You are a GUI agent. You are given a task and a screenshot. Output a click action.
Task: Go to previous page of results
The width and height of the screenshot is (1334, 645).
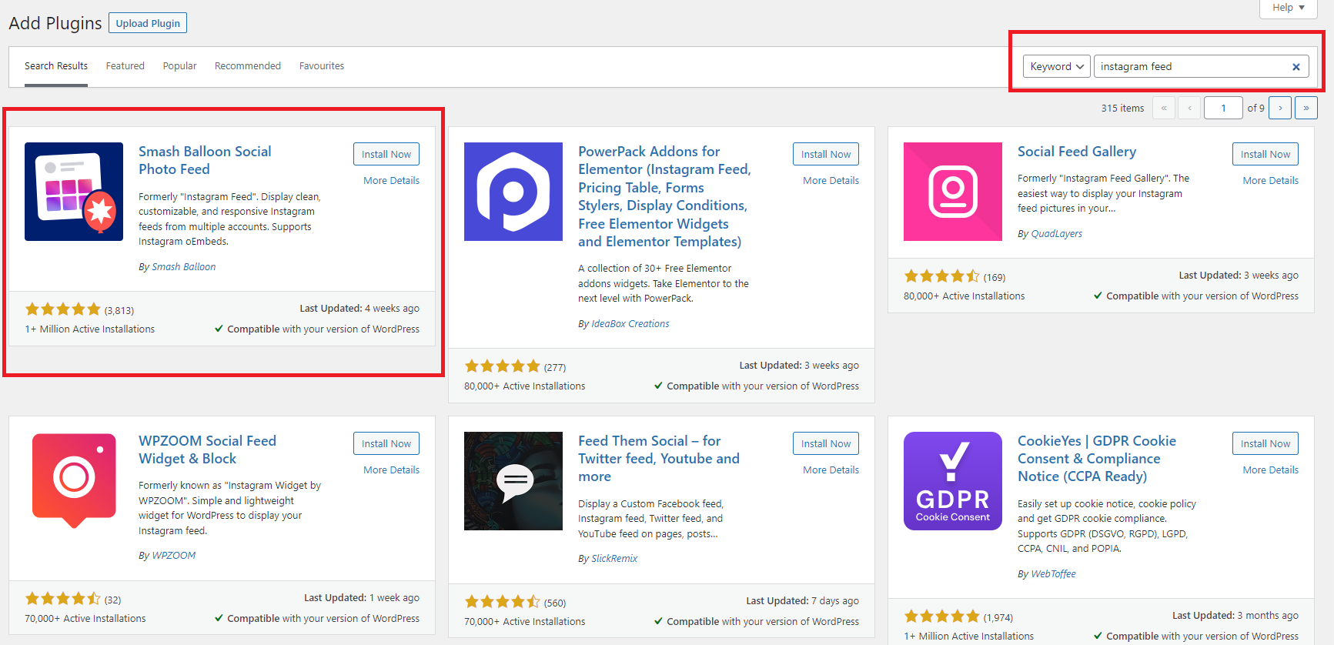[x=1190, y=108]
